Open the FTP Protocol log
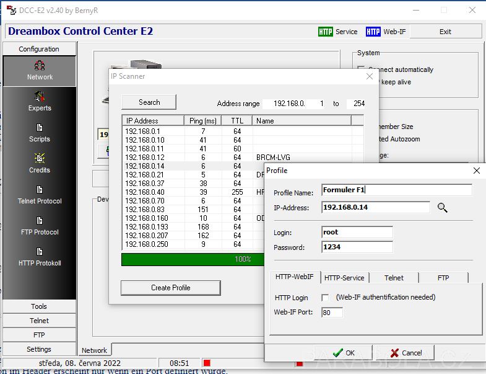Screen dimensions: 486x374 click(40, 226)
